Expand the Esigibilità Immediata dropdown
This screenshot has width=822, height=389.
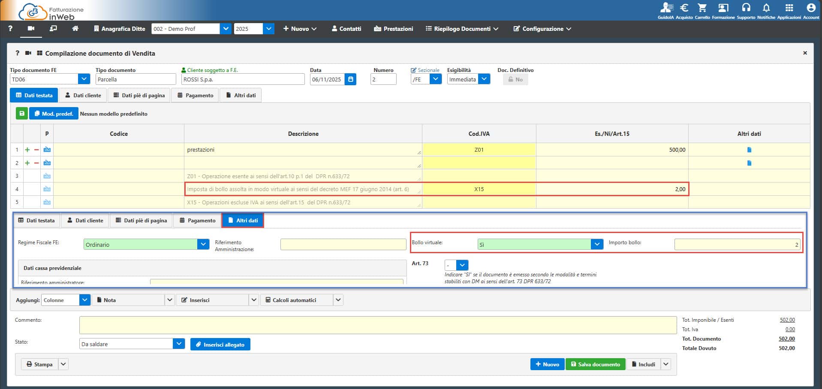pos(484,79)
